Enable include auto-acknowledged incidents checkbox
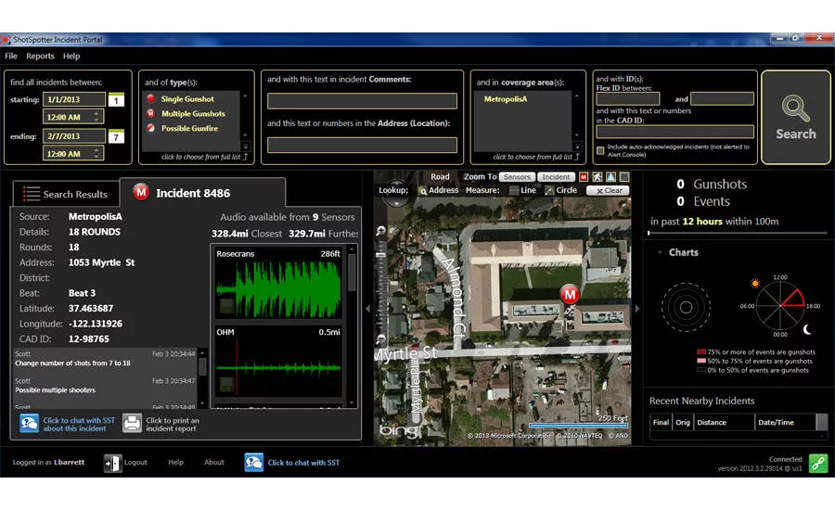 [x=600, y=150]
